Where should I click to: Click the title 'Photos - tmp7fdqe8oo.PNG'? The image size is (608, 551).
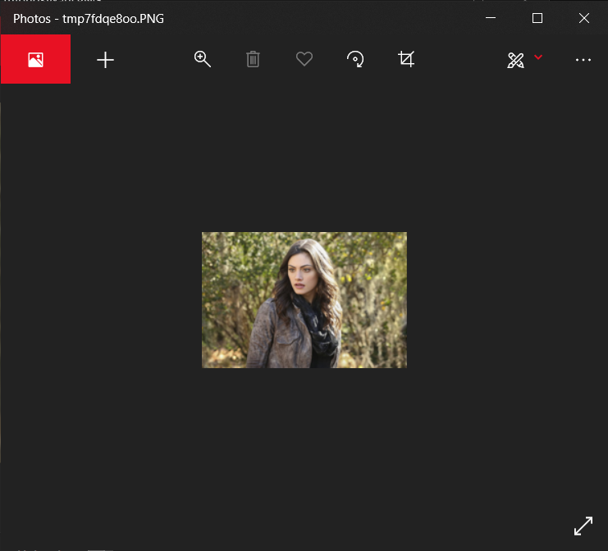89,19
